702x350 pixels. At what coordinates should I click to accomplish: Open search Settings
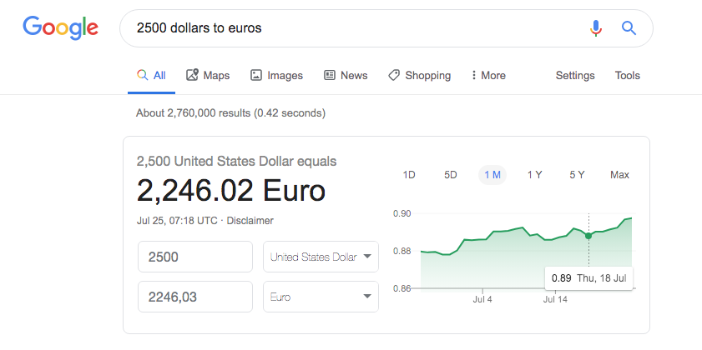[x=575, y=76]
